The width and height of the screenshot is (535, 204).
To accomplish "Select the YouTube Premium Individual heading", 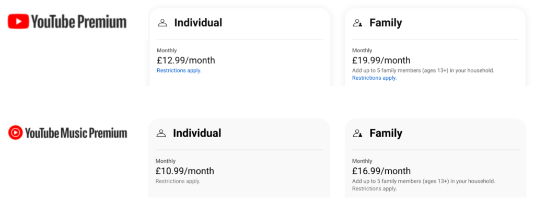I will 198,23.
